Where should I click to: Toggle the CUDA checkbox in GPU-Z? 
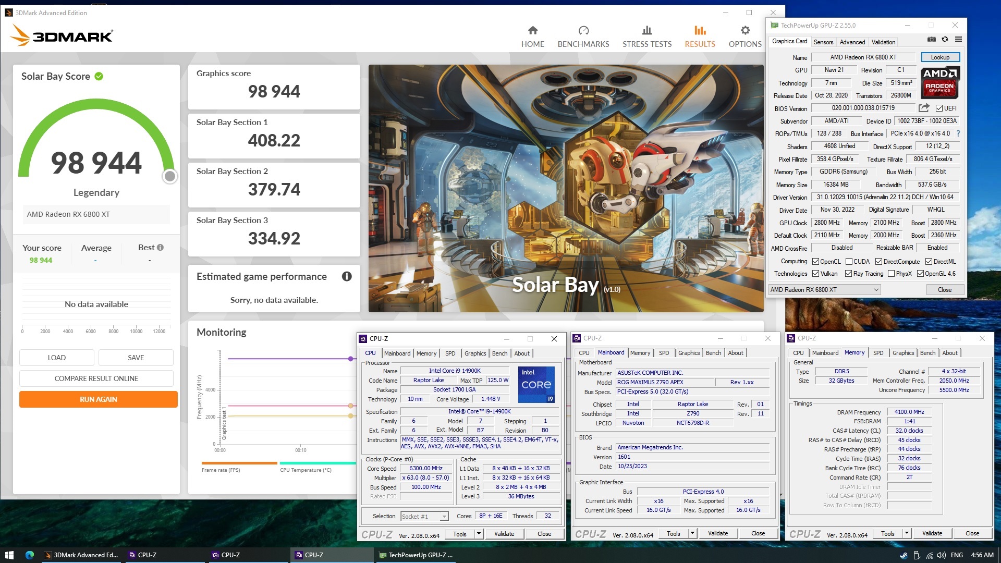click(x=849, y=262)
